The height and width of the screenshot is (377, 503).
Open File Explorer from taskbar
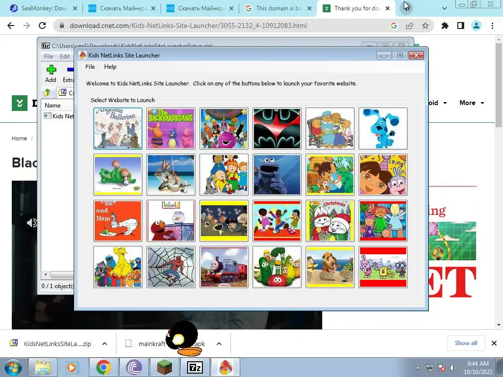(43, 367)
